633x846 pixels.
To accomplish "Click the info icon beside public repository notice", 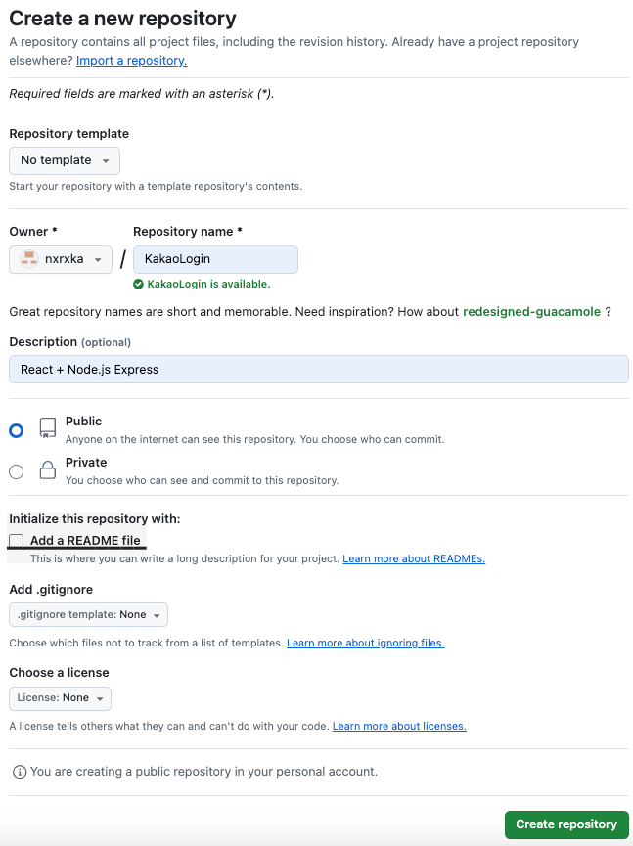I will click(19, 772).
